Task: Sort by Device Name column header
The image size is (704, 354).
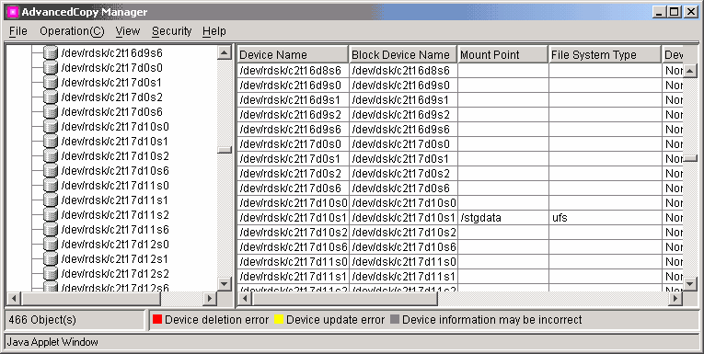Action: 293,55
